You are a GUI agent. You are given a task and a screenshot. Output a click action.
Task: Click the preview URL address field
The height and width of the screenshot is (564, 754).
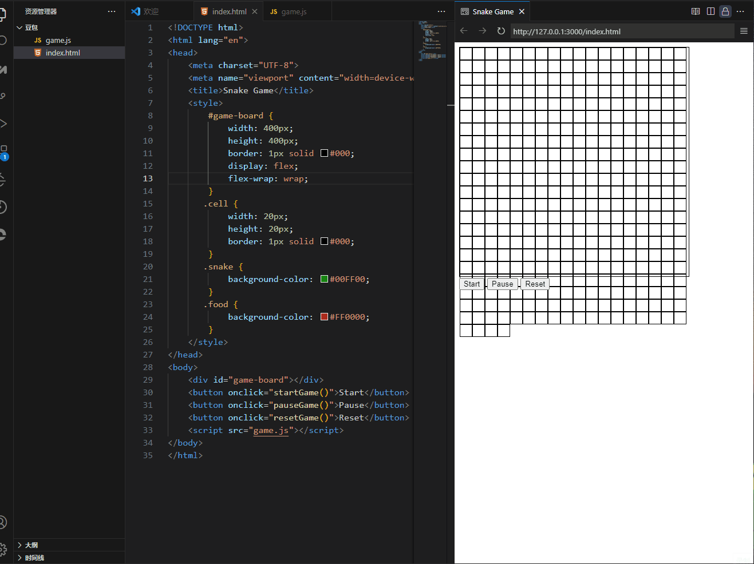[x=621, y=31]
